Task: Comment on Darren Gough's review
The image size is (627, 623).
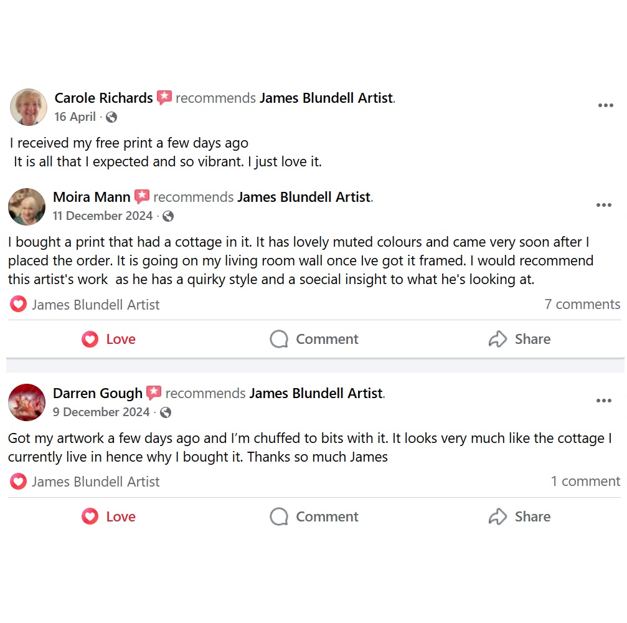Action: click(314, 516)
